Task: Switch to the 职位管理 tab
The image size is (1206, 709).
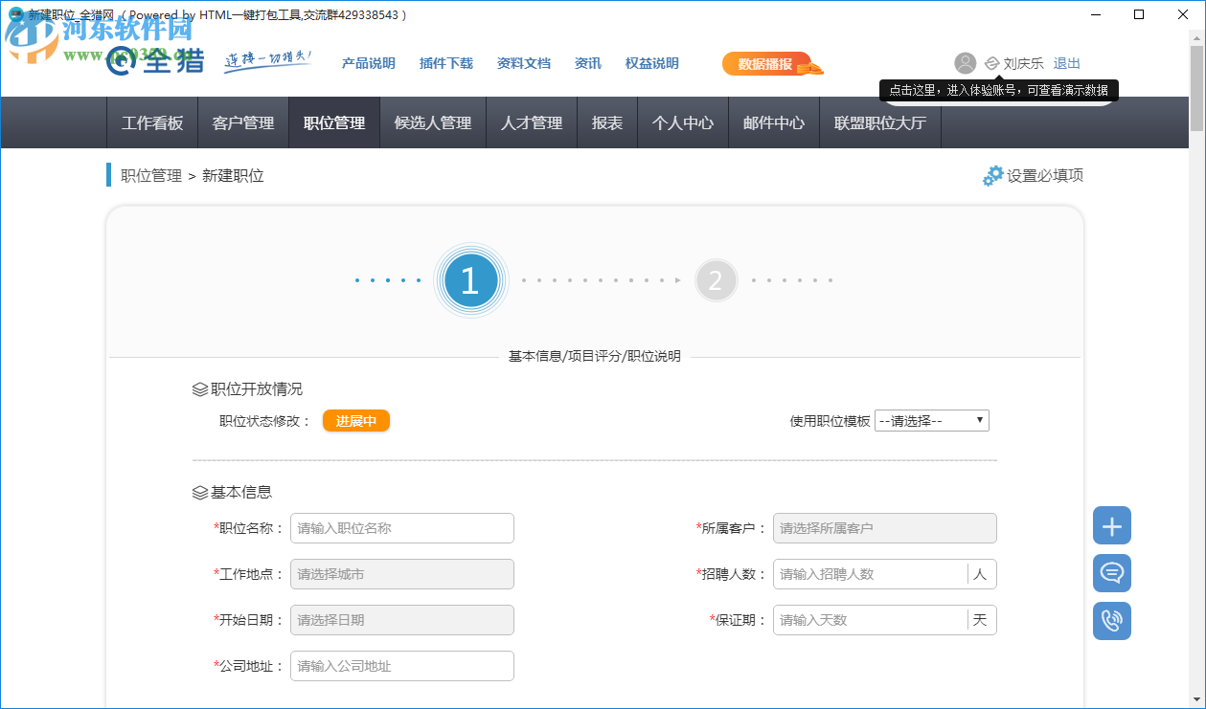Action: click(333, 122)
